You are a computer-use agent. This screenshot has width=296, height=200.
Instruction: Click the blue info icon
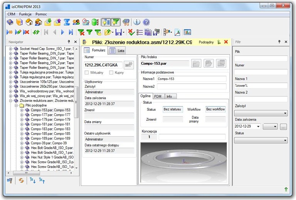pos(137,22)
